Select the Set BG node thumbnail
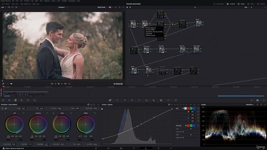 (x=199, y=23)
